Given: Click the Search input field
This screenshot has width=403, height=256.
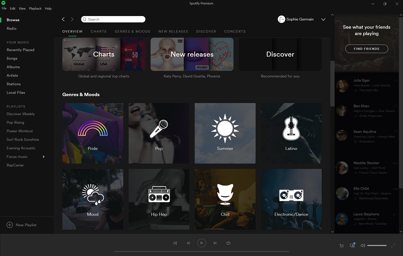Looking at the screenshot, I should click(x=114, y=19).
